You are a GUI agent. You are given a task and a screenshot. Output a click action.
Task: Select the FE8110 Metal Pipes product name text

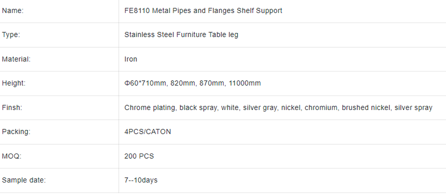(x=203, y=11)
